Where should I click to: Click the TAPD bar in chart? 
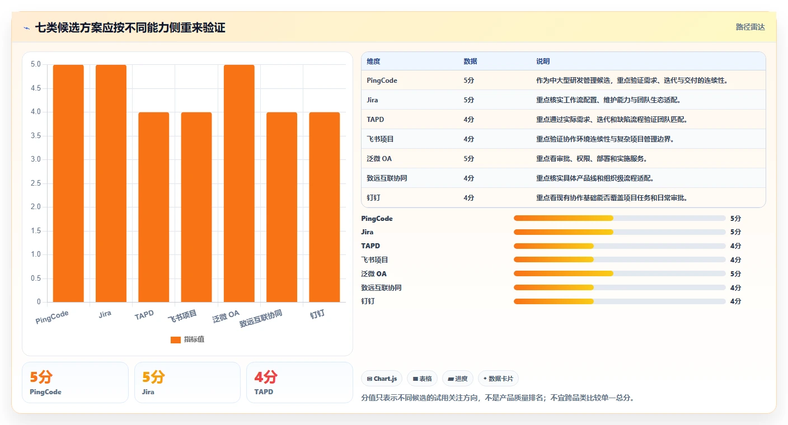pos(154,207)
